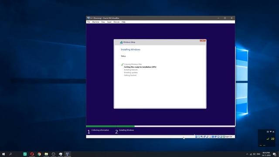Open Google Chrome from taskbar

[x=39, y=154]
